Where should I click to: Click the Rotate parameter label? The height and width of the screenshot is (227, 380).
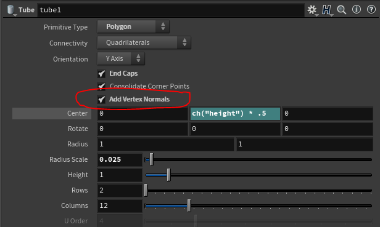(78, 129)
